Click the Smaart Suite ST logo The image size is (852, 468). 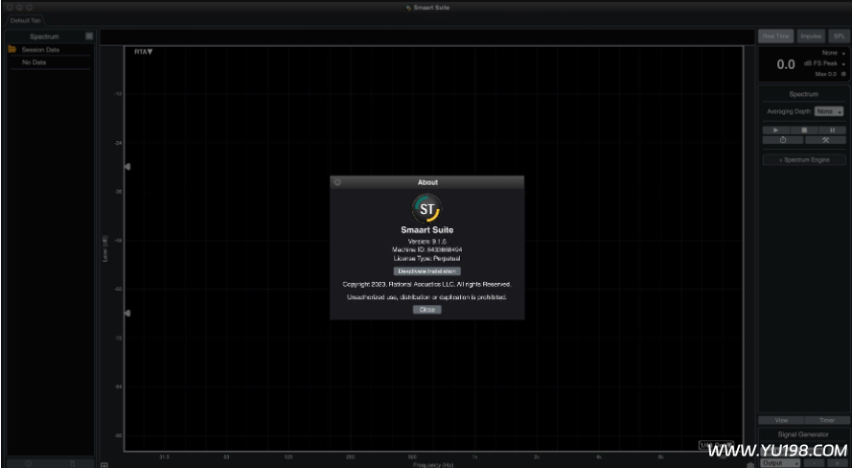[427, 209]
